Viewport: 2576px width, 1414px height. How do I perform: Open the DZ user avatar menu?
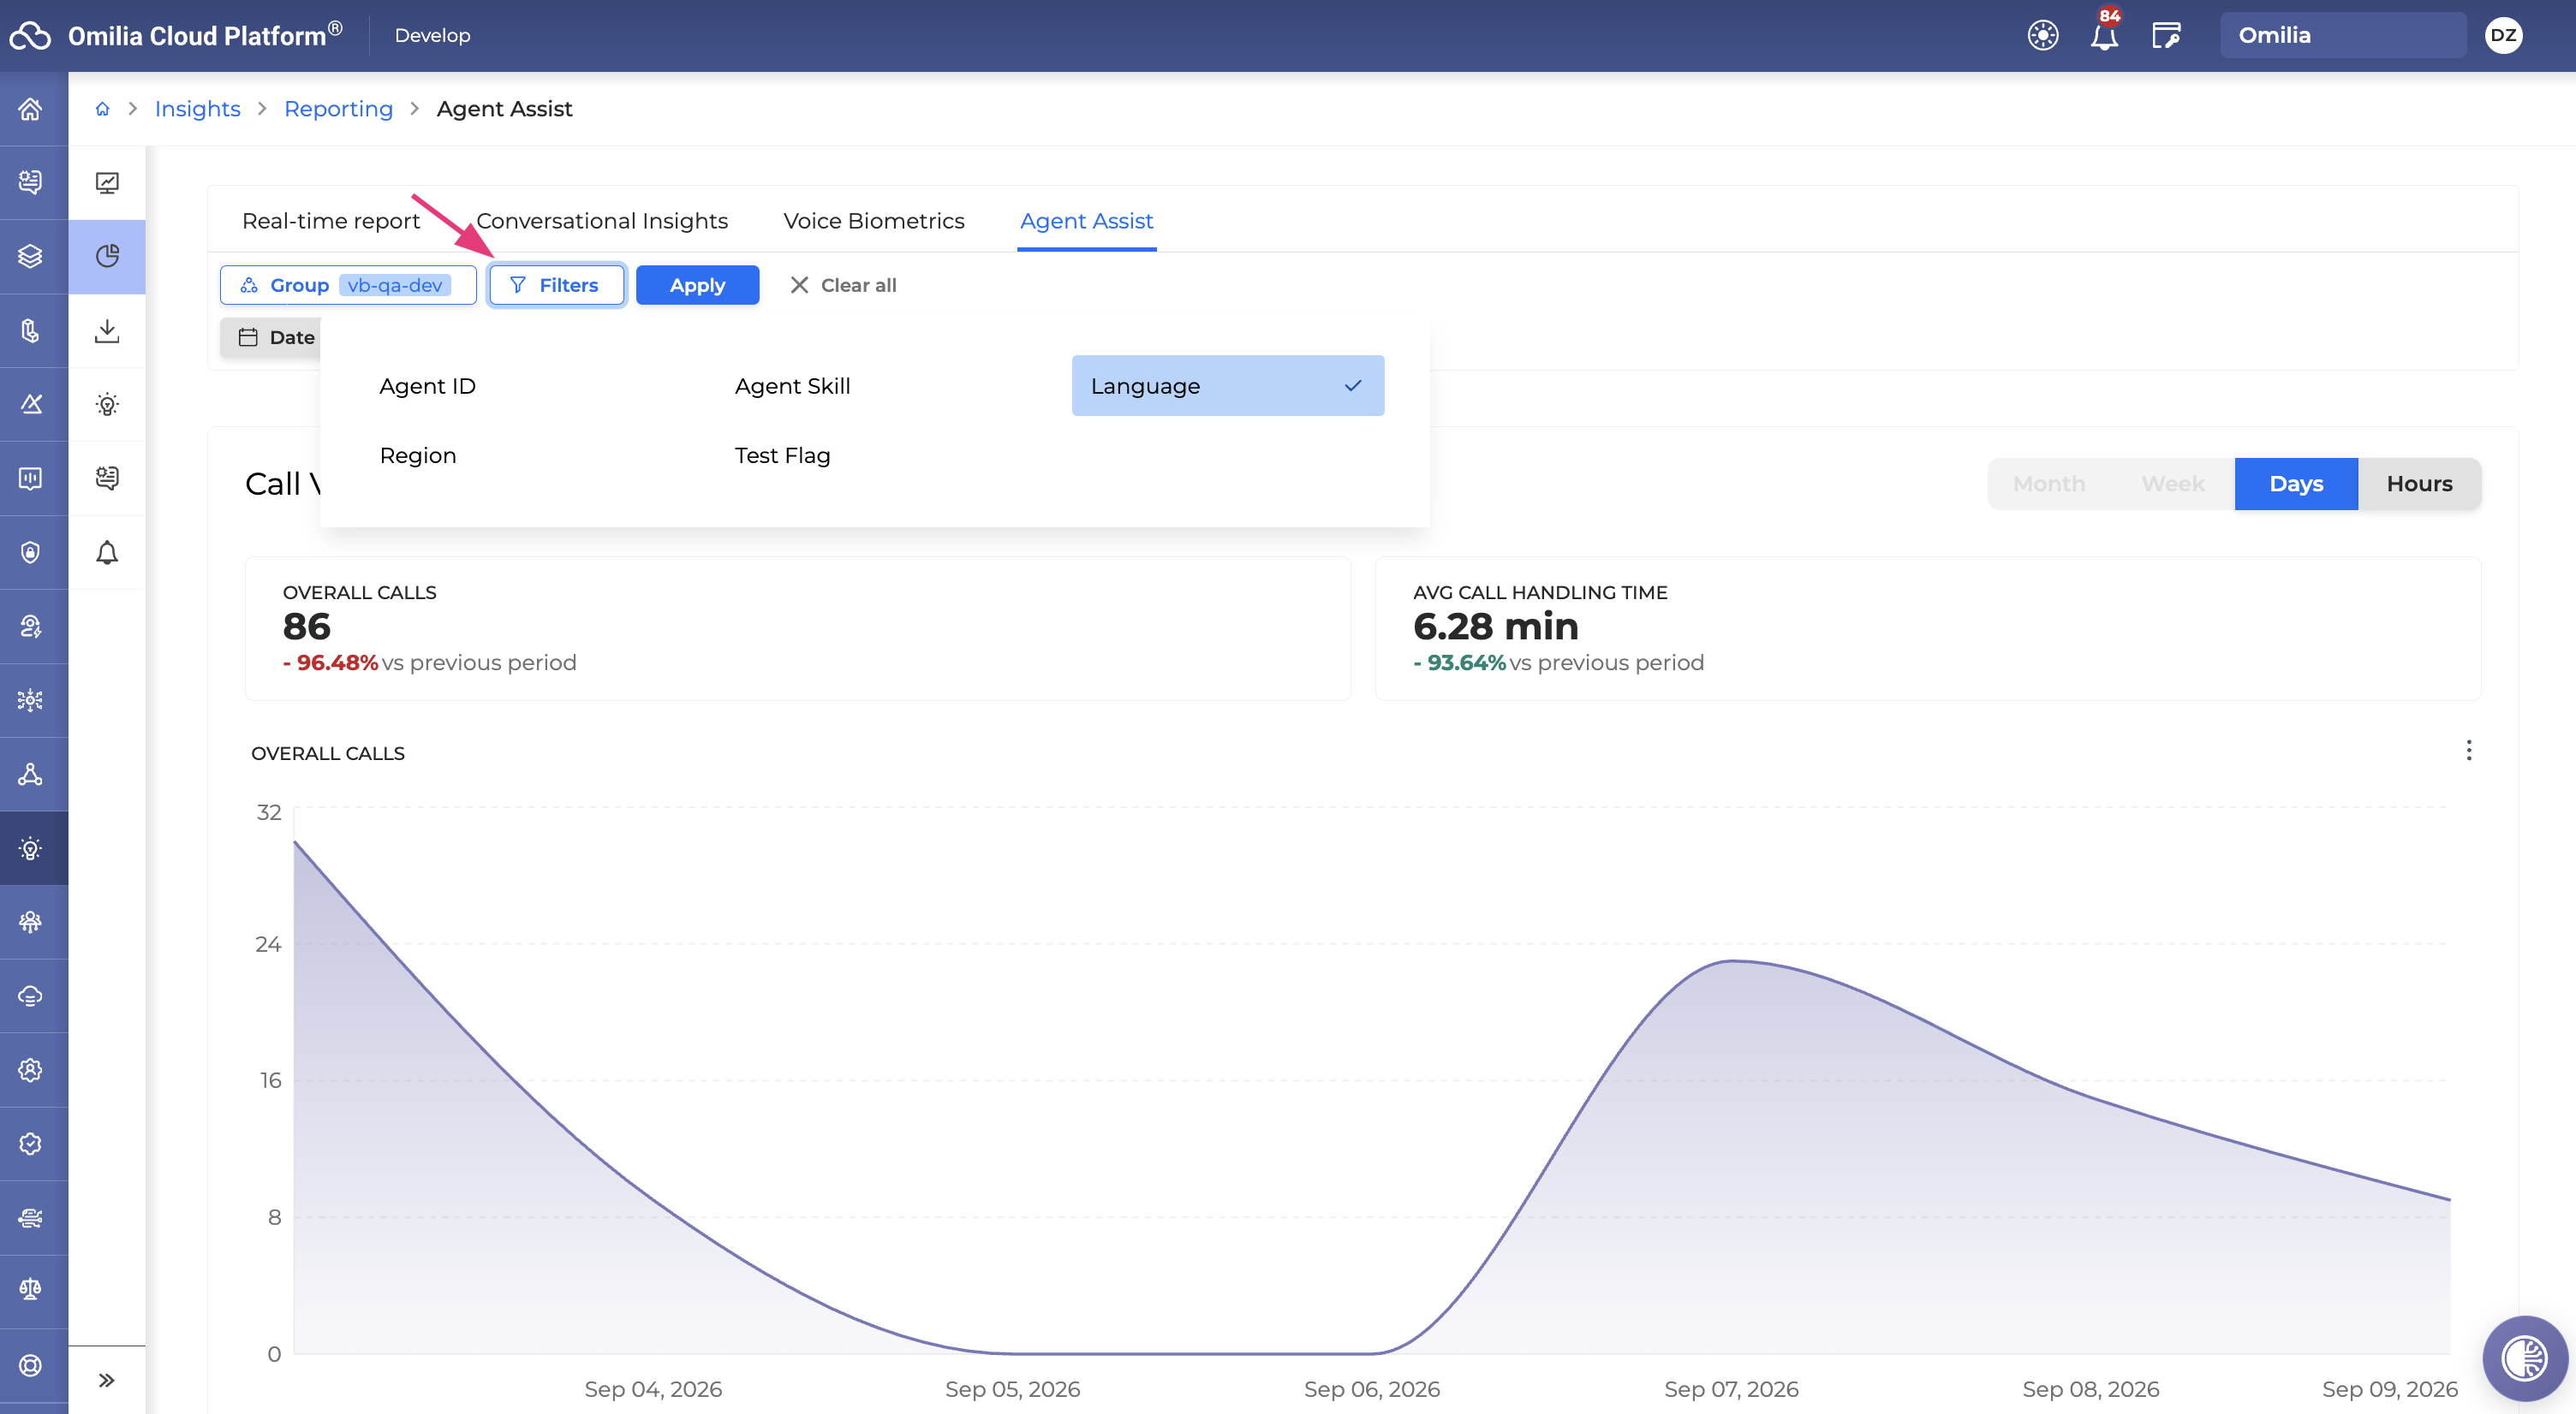coord(2503,35)
